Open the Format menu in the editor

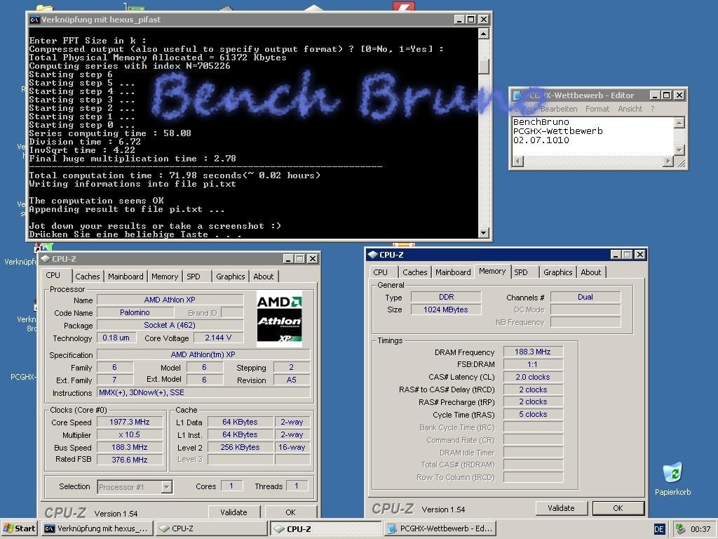point(597,109)
